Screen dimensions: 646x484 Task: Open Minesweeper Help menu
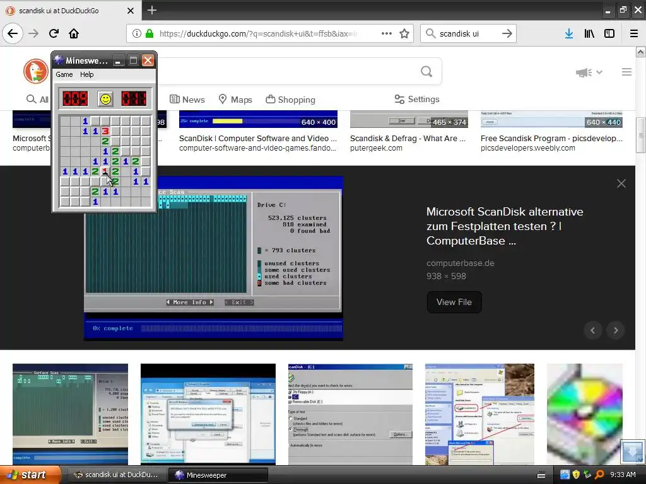86,74
